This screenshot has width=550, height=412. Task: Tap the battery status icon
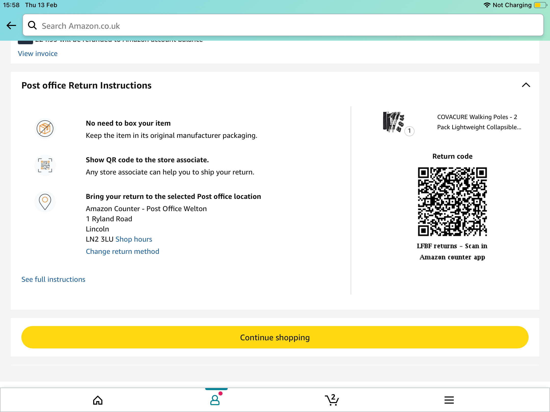pyautogui.click(x=540, y=5)
